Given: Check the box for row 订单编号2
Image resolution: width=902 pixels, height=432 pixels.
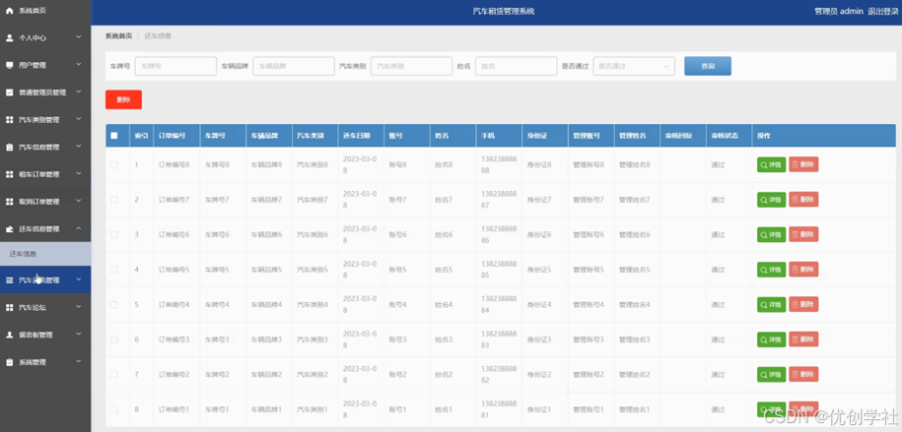Looking at the screenshot, I should coord(114,375).
